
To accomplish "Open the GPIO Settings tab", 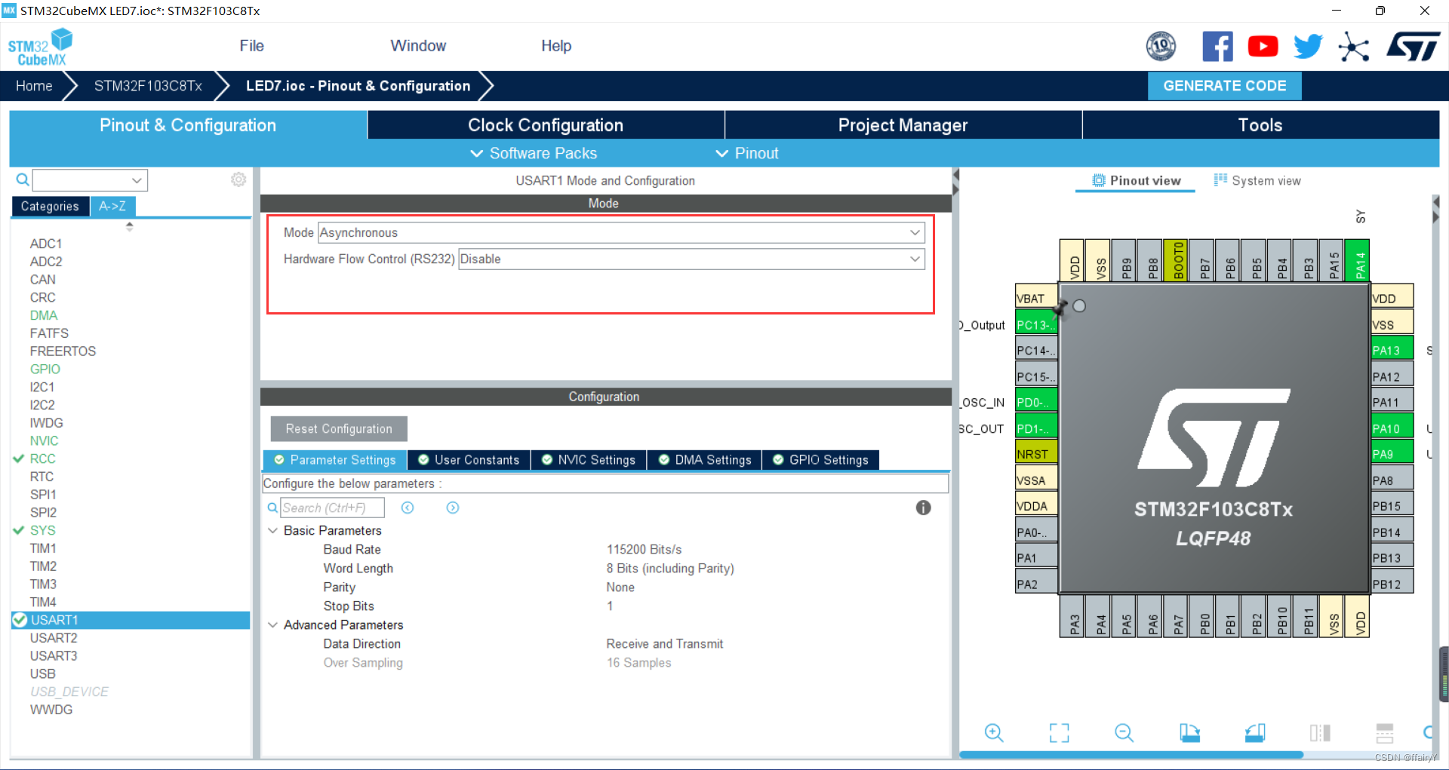I will (x=820, y=460).
